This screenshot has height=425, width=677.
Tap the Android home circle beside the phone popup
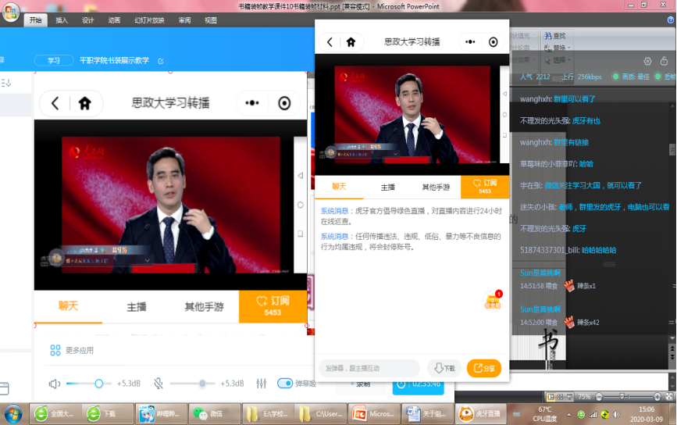coord(504,115)
